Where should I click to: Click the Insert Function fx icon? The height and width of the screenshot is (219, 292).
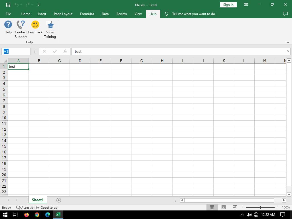[65, 51]
